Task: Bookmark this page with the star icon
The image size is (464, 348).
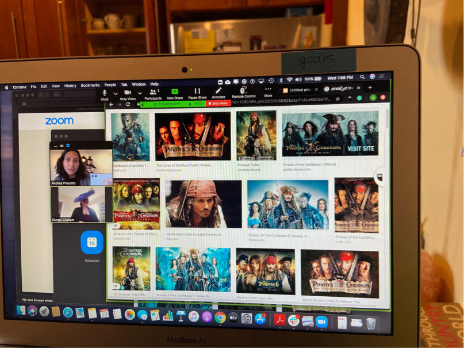Action: click(338, 99)
